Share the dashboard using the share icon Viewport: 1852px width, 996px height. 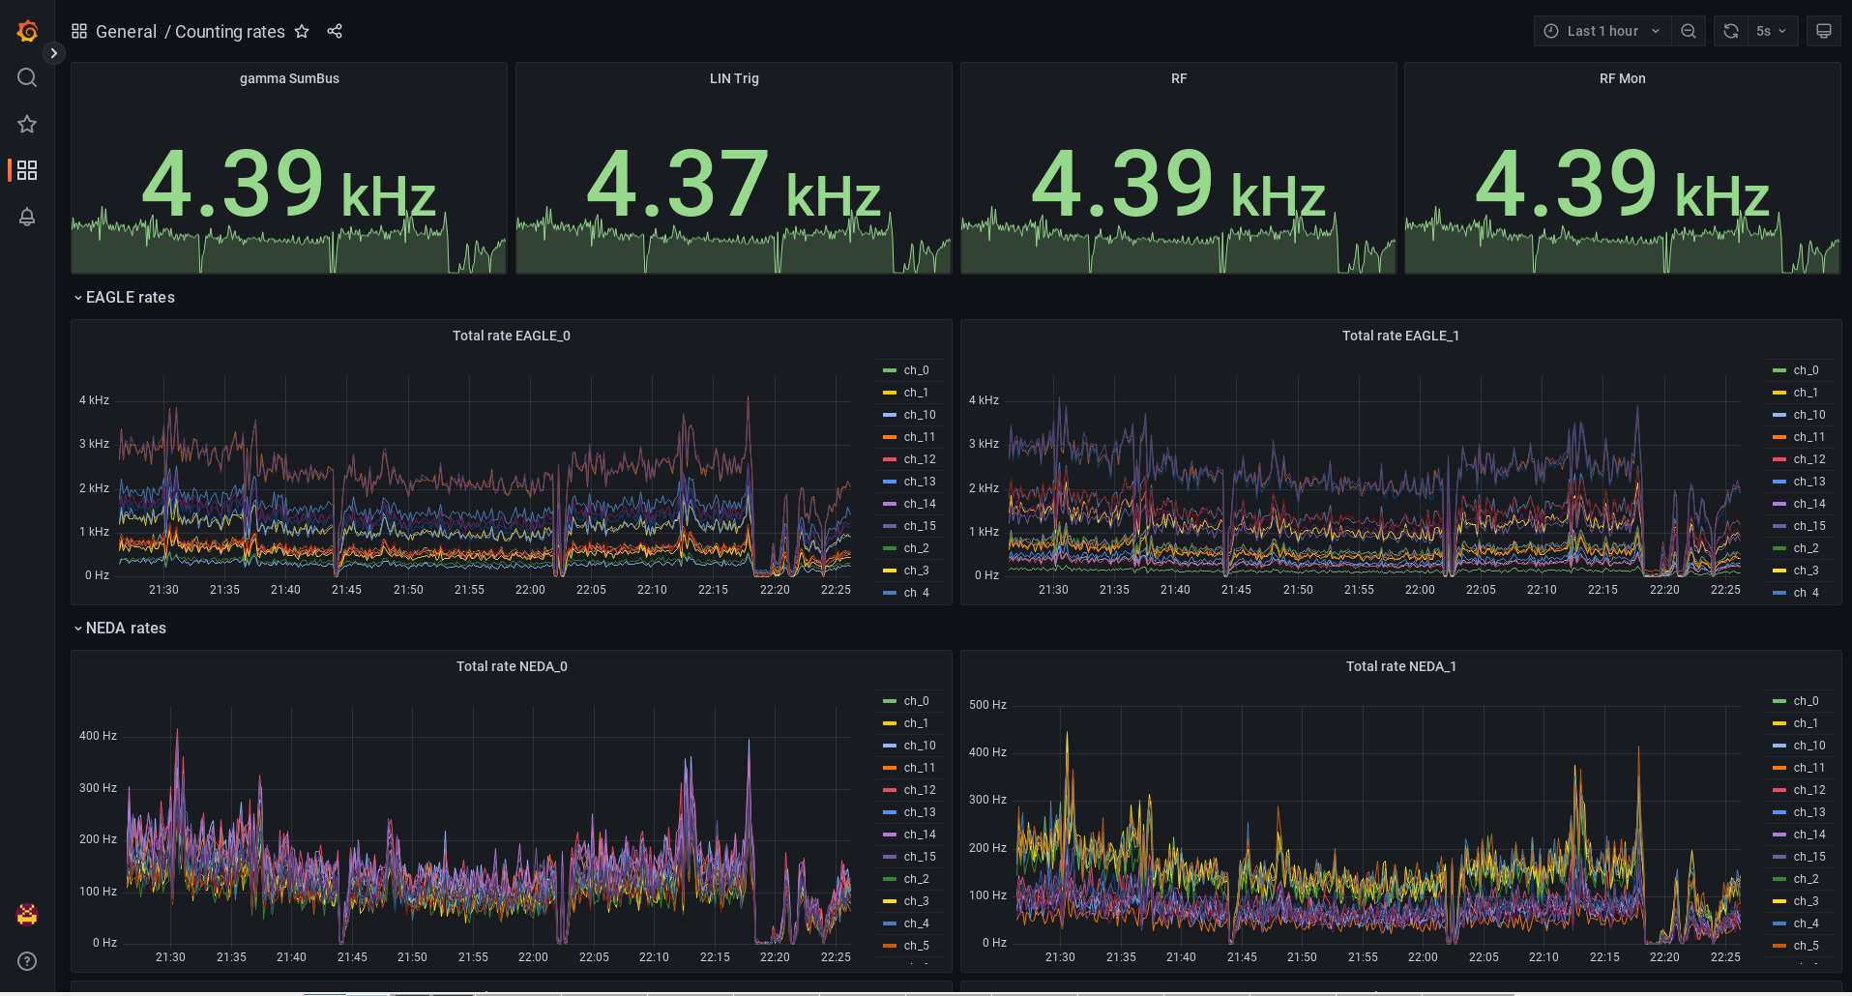[x=335, y=31]
